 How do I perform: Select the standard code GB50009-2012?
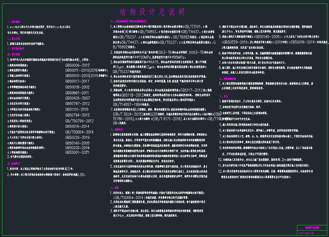[x=77, y=65]
